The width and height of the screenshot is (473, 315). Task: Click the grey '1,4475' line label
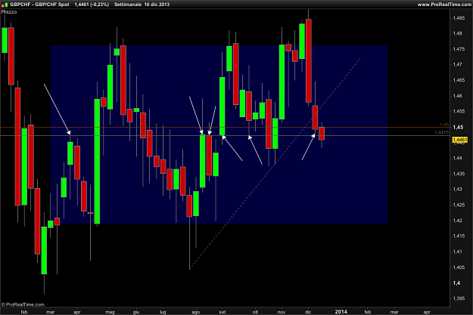pyautogui.click(x=442, y=132)
